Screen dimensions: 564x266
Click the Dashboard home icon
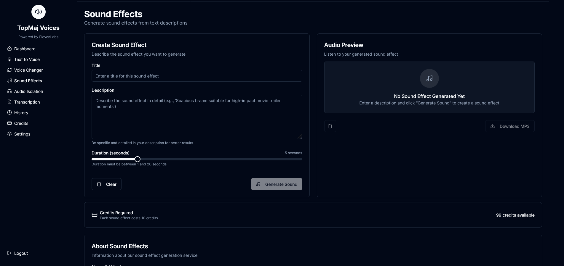pos(9,49)
